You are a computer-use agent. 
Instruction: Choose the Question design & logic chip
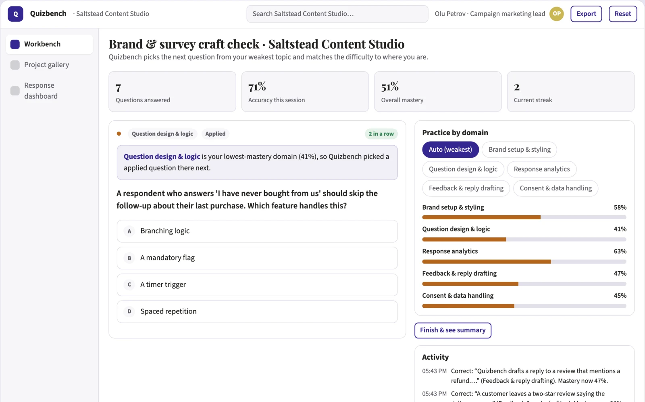click(463, 169)
